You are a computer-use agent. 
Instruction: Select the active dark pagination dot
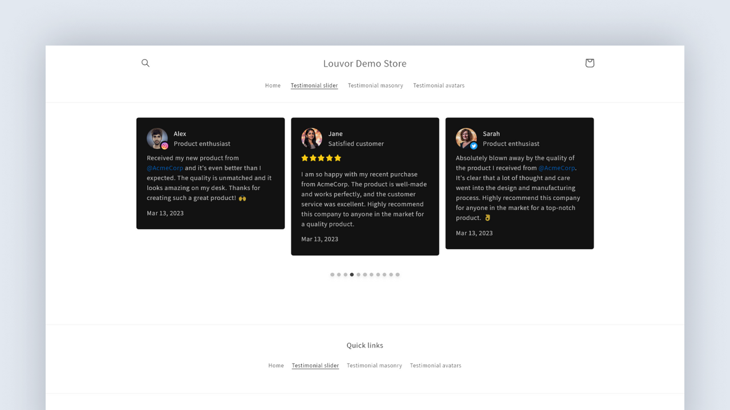pos(352,274)
